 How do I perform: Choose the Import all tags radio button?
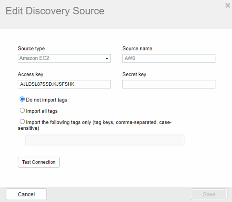[22, 111]
